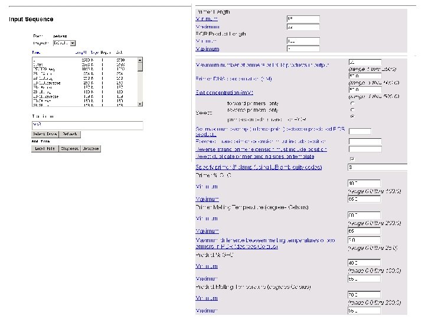Click primer 3' clamp input field
Image resolution: width=425 pixels, height=319 pixels.
tap(377, 167)
